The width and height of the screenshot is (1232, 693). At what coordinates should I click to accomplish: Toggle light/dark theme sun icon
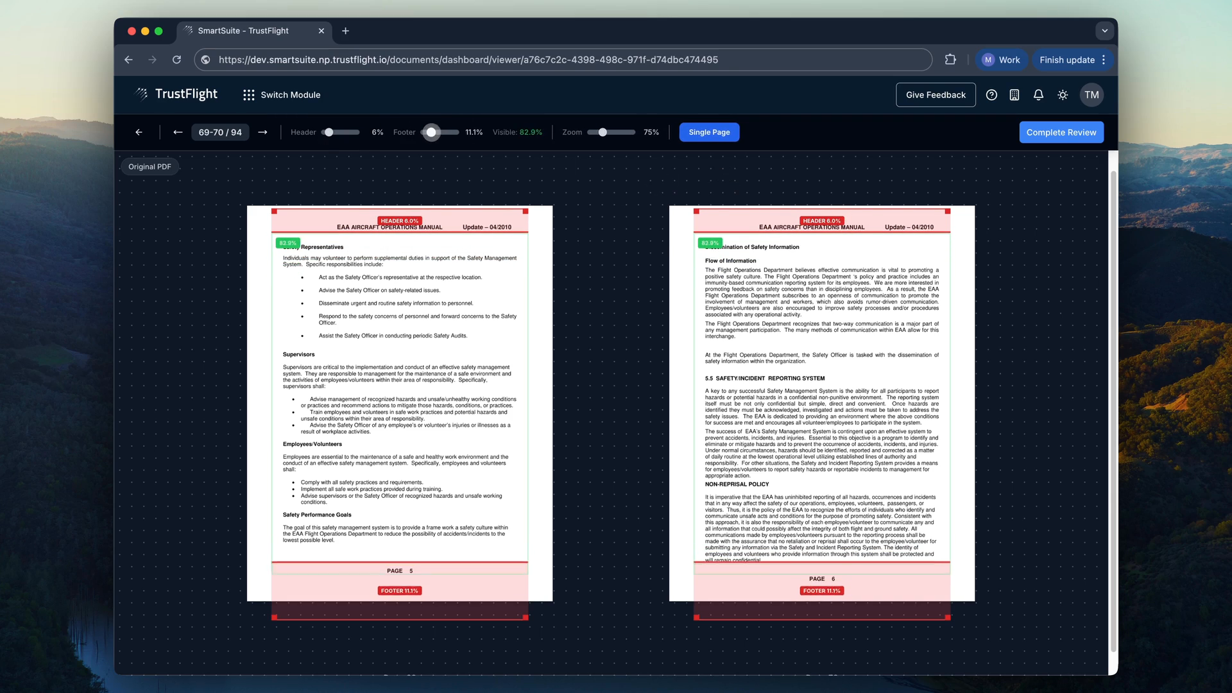coord(1063,95)
